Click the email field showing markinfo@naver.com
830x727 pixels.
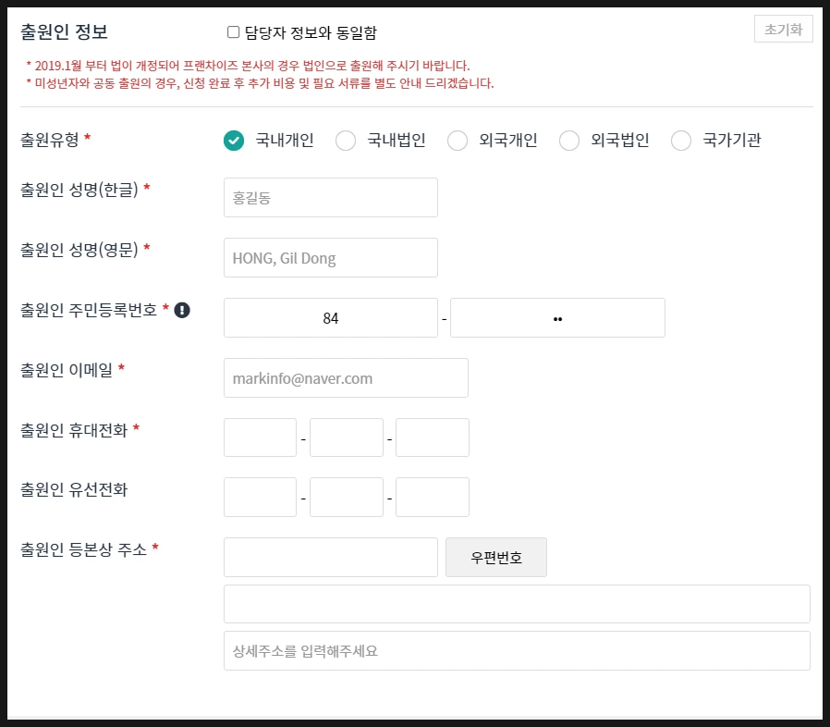346,377
